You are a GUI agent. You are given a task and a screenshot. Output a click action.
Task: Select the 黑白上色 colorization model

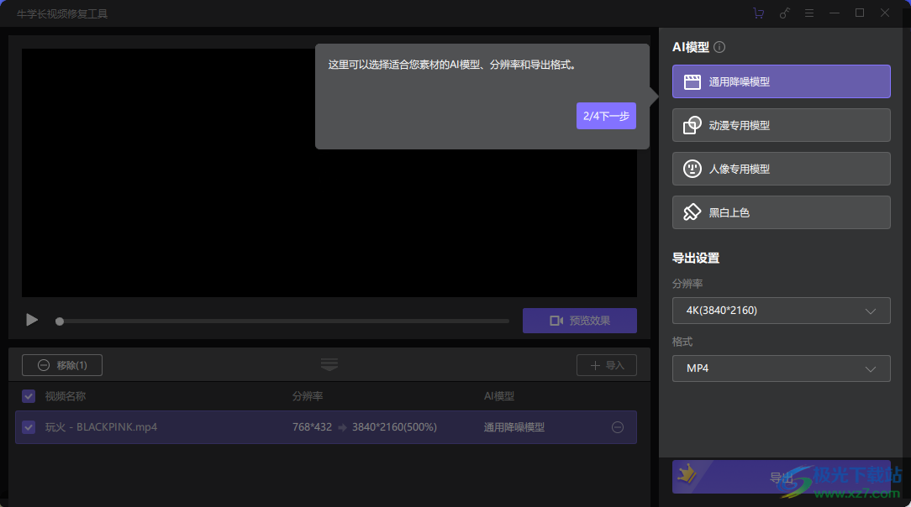point(781,212)
